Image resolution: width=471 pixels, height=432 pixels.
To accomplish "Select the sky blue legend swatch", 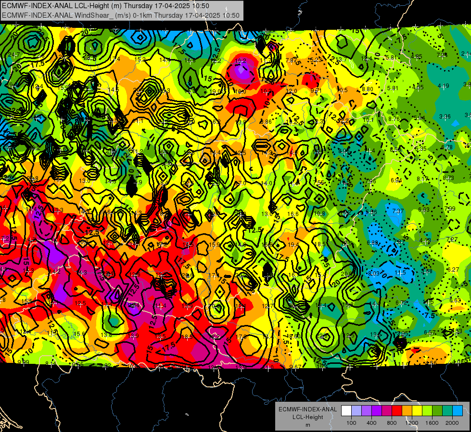I will point(458,411).
